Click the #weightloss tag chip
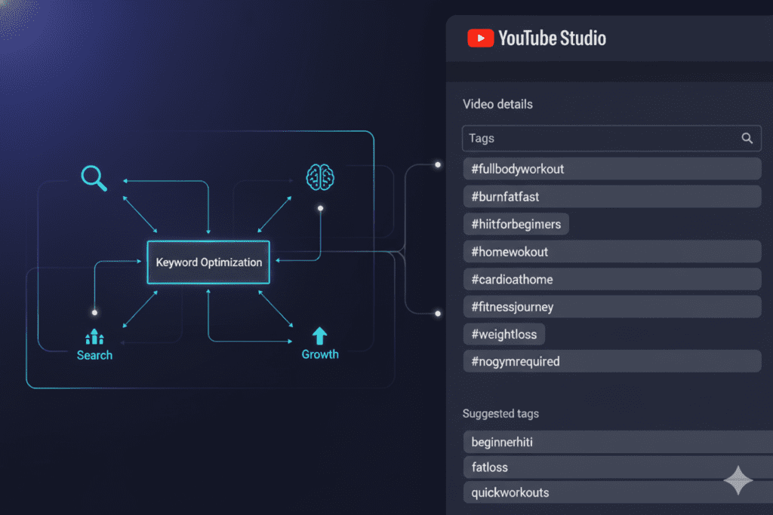 click(504, 333)
